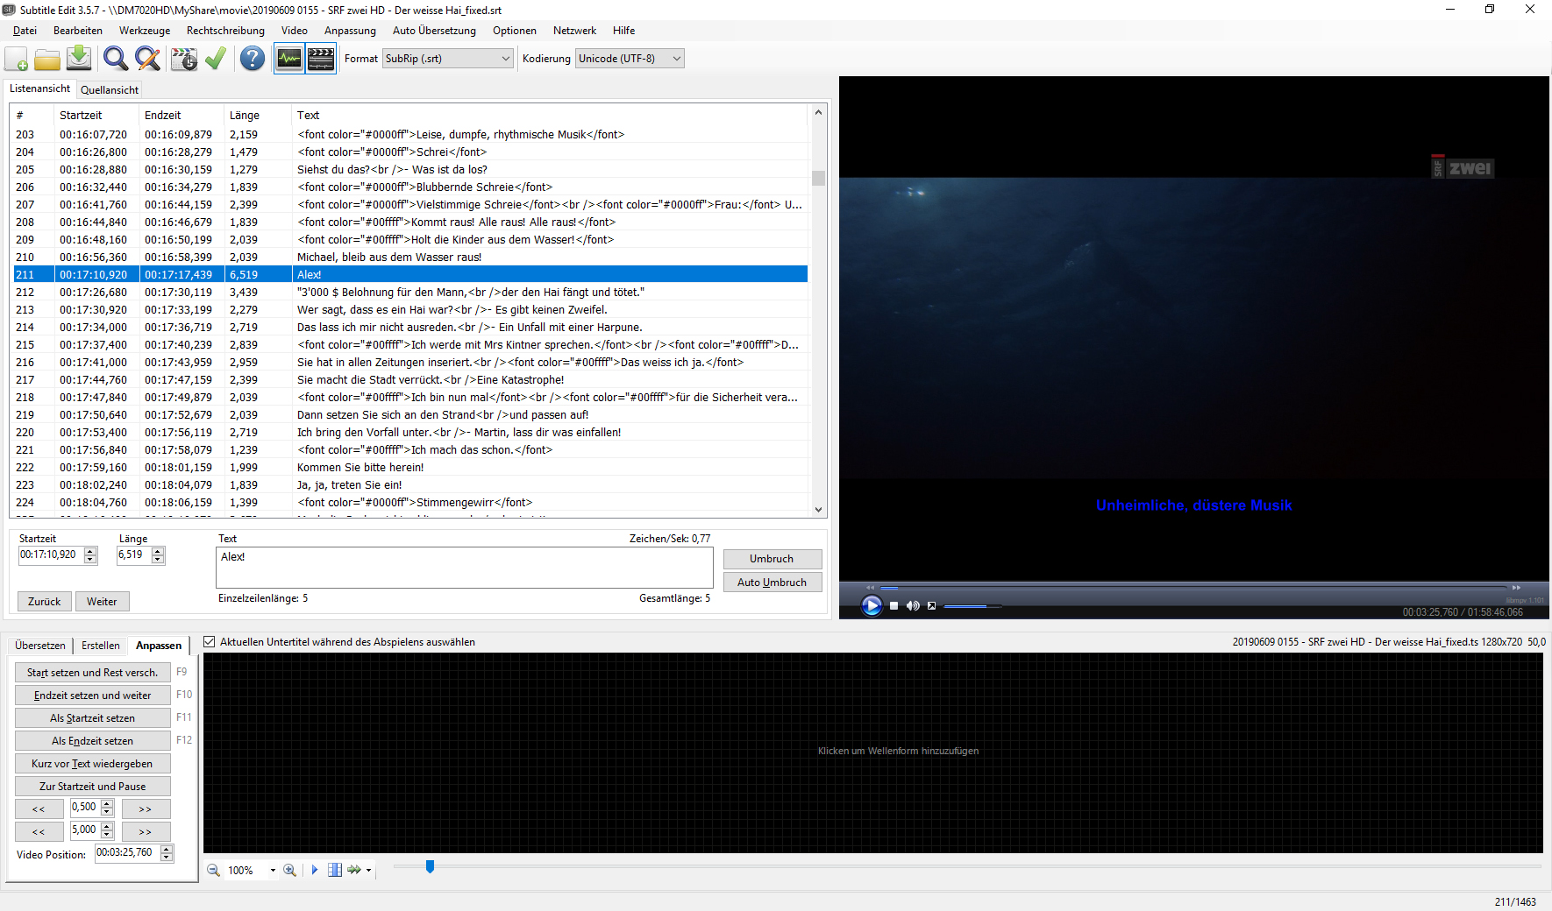Stop video playback

click(893, 605)
